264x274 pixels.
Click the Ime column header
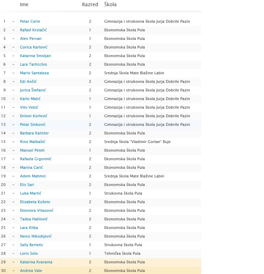pyautogui.click(x=24, y=4)
